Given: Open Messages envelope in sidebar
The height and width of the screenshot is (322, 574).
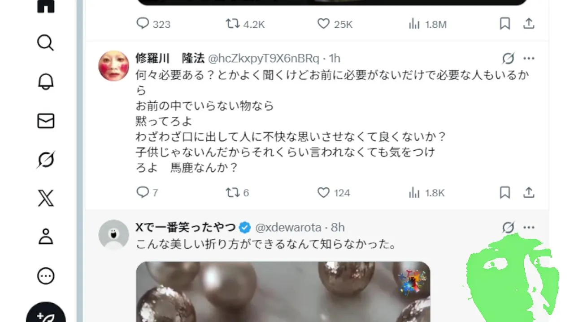Looking at the screenshot, I should [45, 121].
